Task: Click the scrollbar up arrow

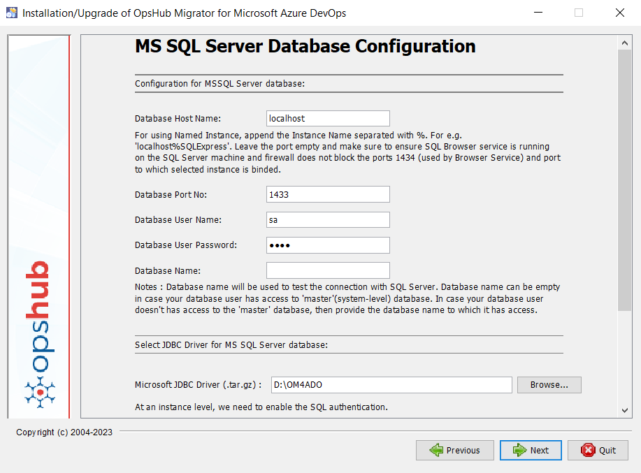Action: pyautogui.click(x=624, y=43)
